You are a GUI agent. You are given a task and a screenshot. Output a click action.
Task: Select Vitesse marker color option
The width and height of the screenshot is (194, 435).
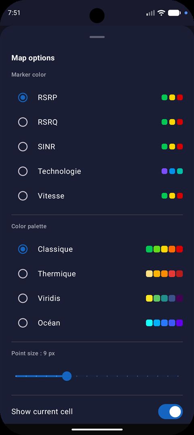(23, 196)
